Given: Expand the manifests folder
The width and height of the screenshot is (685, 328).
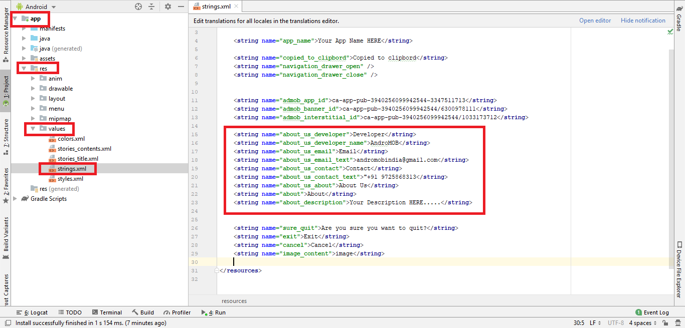Looking at the screenshot, I should pyautogui.click(x=24, y=29).
